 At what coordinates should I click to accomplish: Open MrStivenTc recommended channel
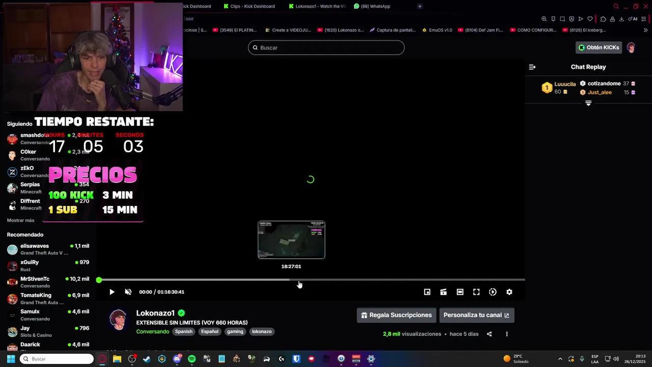48,282
